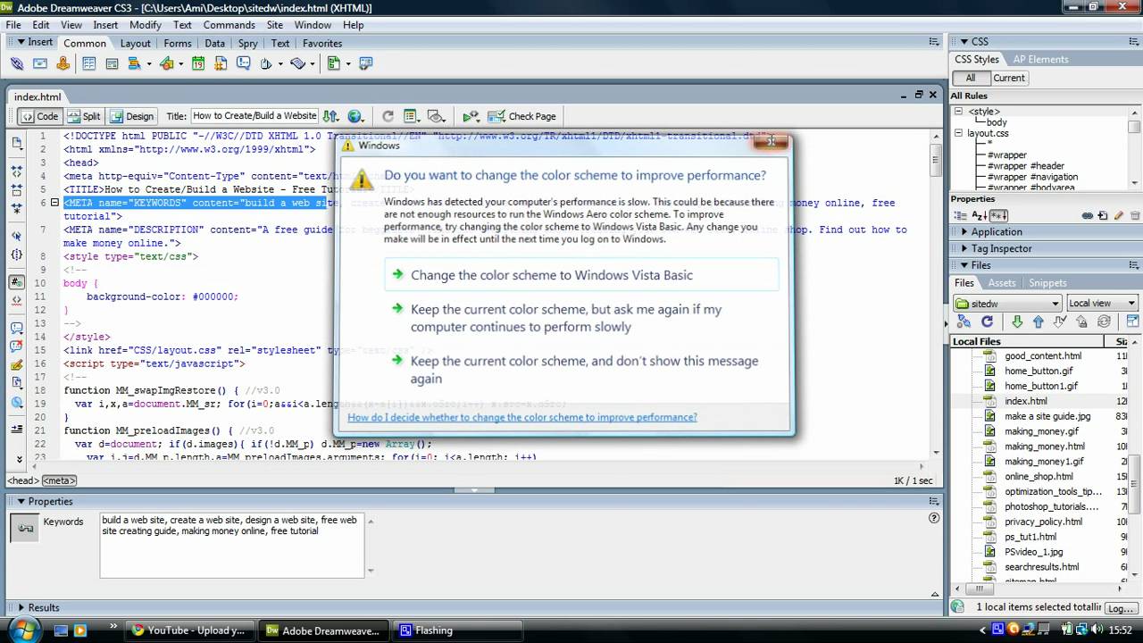Select Keep current scheme, don't show again
This screenshot has height=643, width=1143.
click(582, 370)
